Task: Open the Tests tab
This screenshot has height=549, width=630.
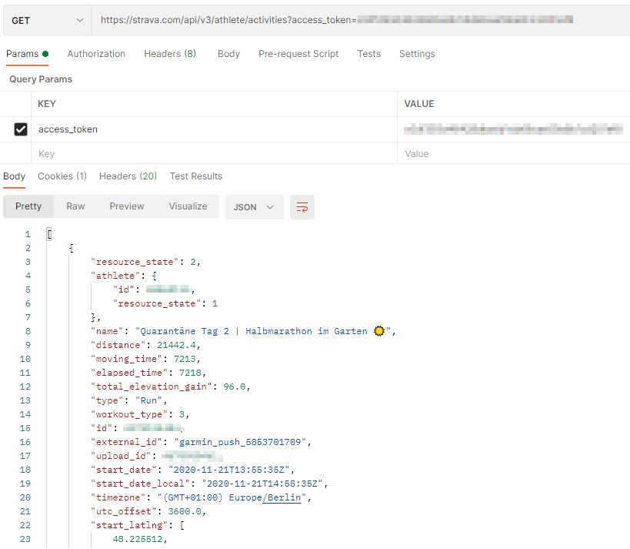Action: (368, 54)
